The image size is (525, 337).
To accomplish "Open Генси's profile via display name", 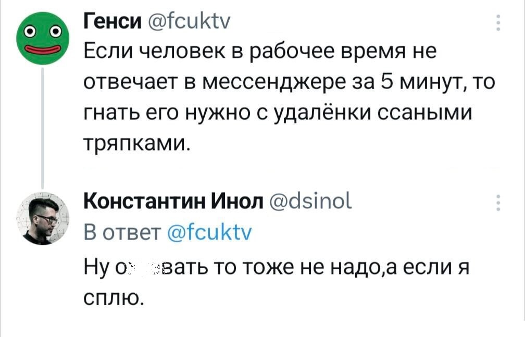I will click(x=110, y=23).
